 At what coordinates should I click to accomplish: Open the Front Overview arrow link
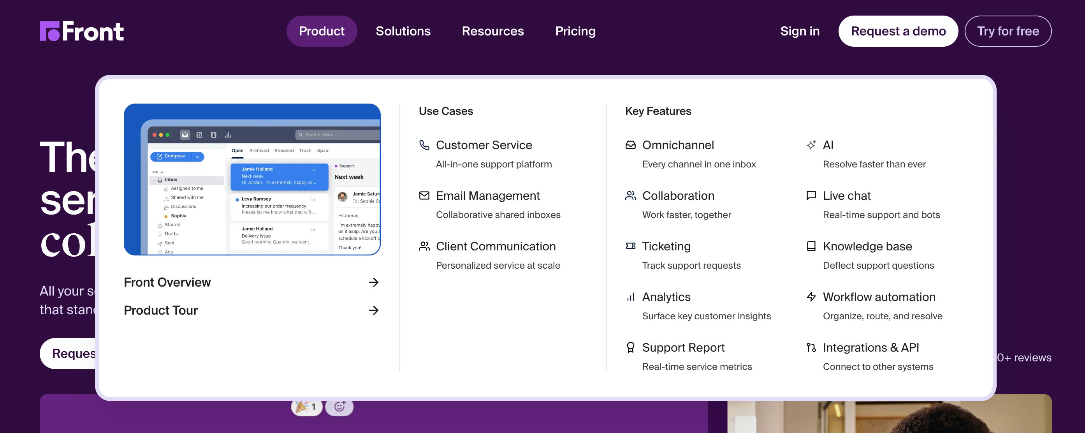tap(373, 282)
